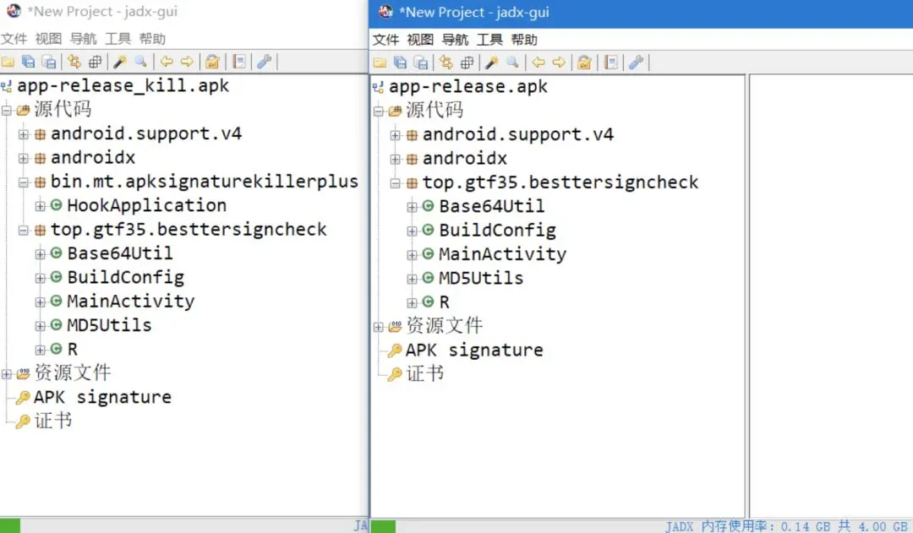Open text search wand icon in right window
913x533 pixels.
coord(492,63)
